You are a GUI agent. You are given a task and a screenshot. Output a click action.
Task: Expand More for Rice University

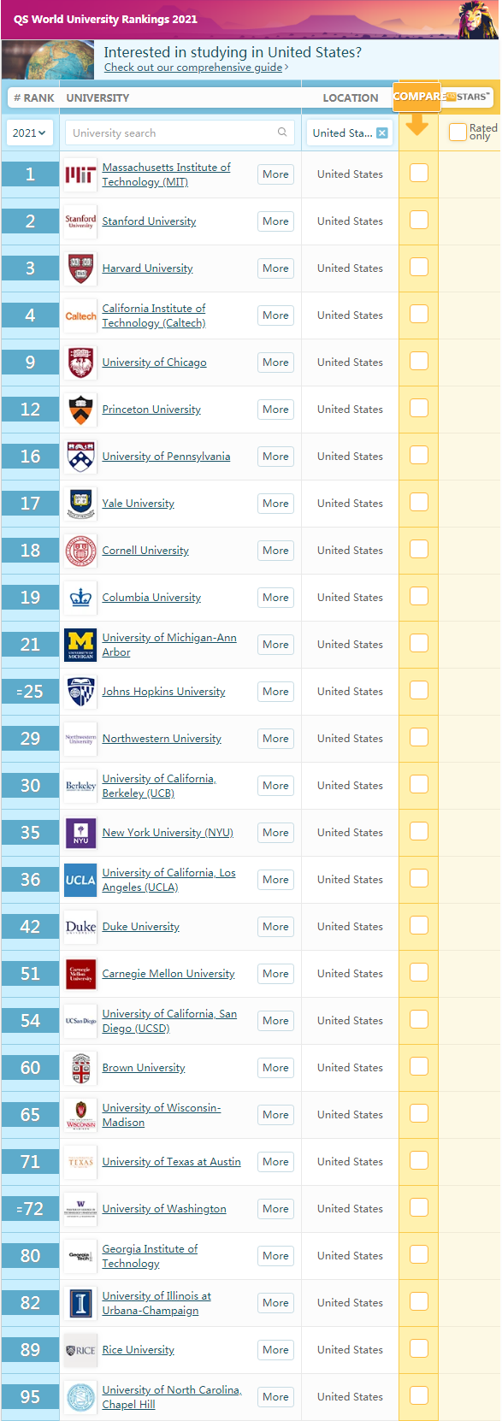275,1350
